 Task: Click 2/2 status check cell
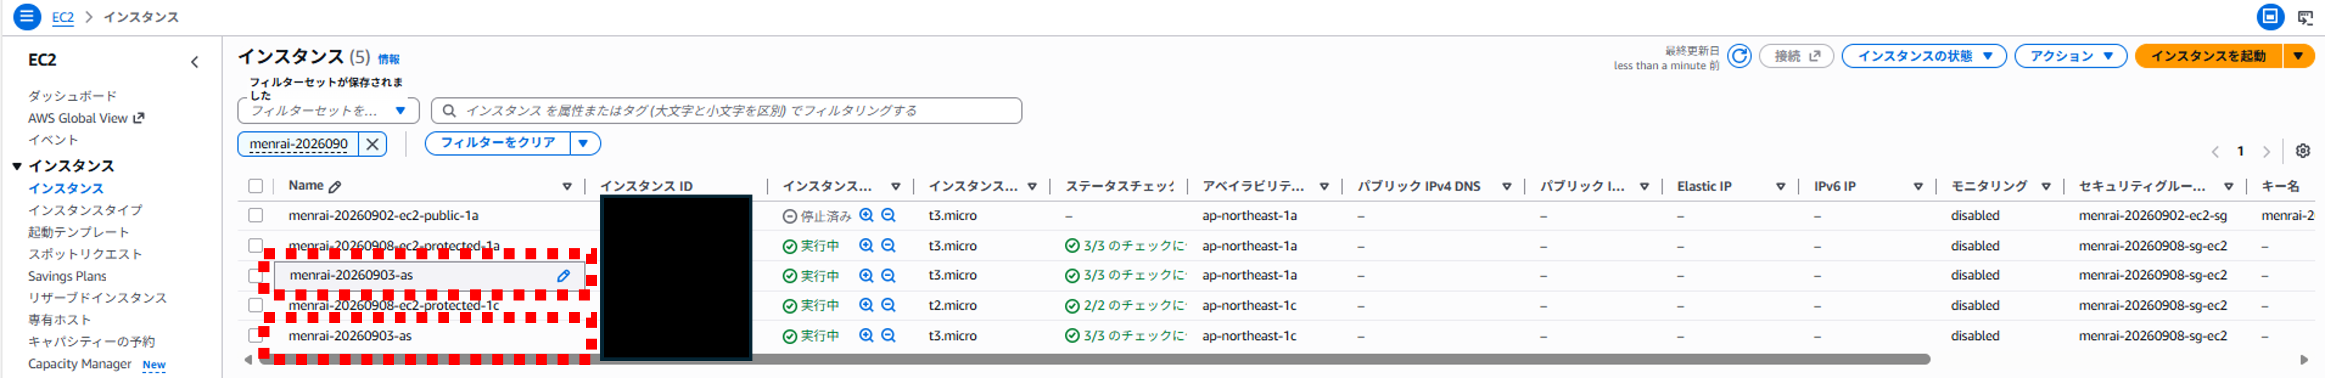click(1126, 305)
